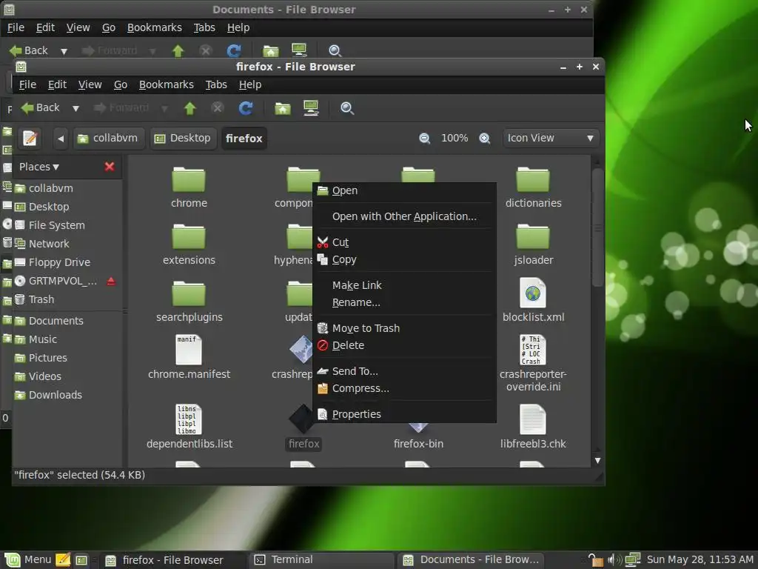Screen dimensions: 758x569
Task: Zoom in using the plus magnifier
Action: pyautogui.click(x=484, y=139)
